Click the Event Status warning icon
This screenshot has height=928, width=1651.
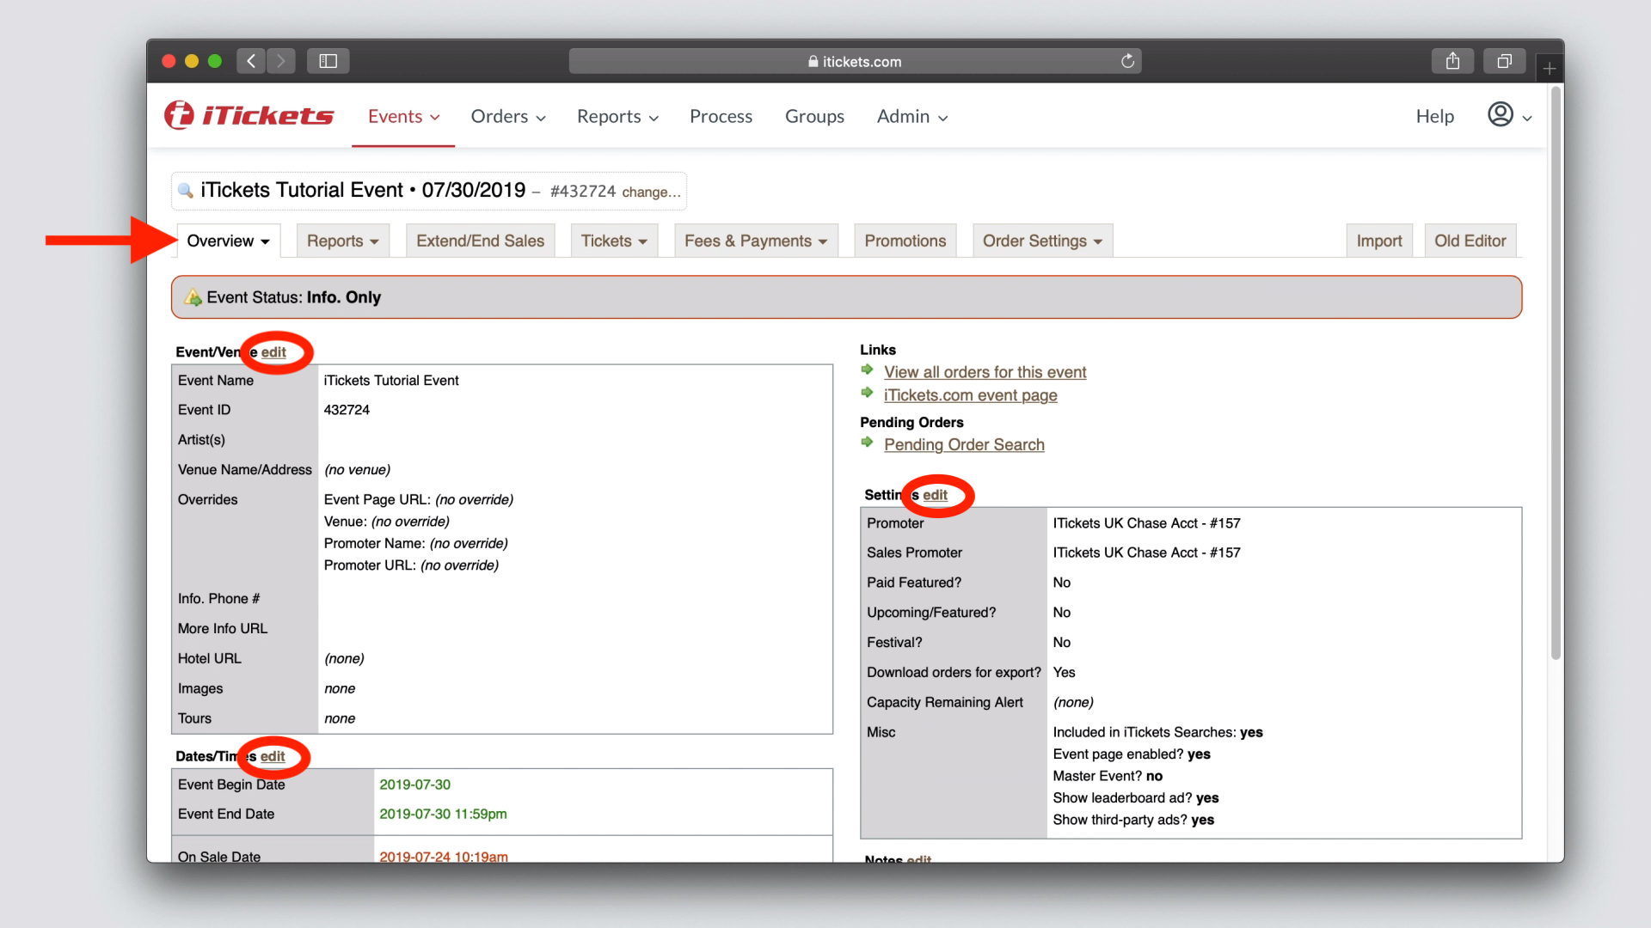[x=193, y=297]
